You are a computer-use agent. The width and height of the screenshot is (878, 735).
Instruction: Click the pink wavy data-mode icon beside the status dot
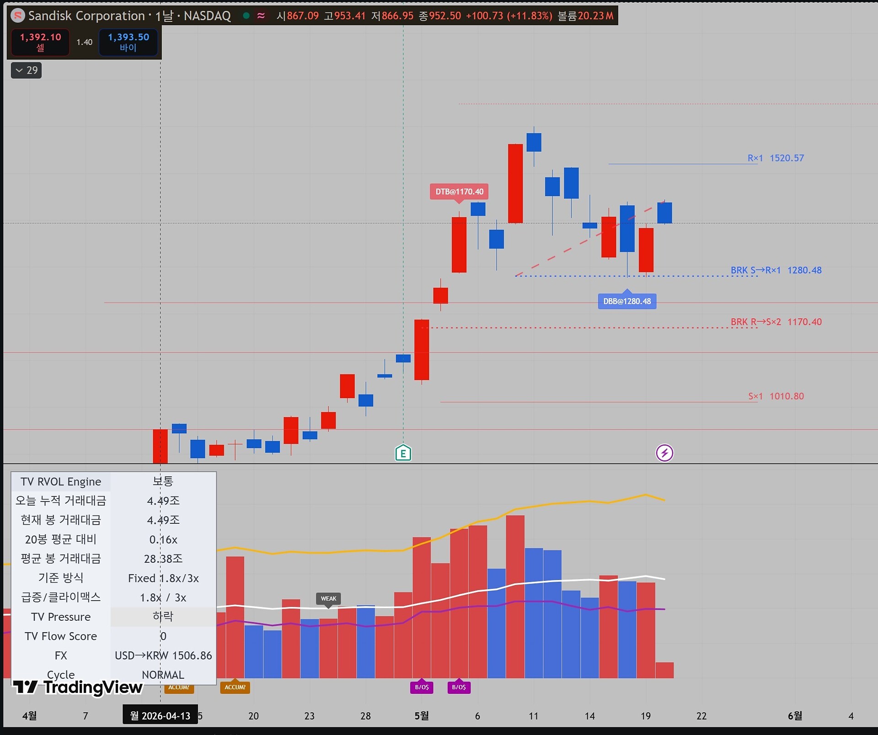pos(261,16)
